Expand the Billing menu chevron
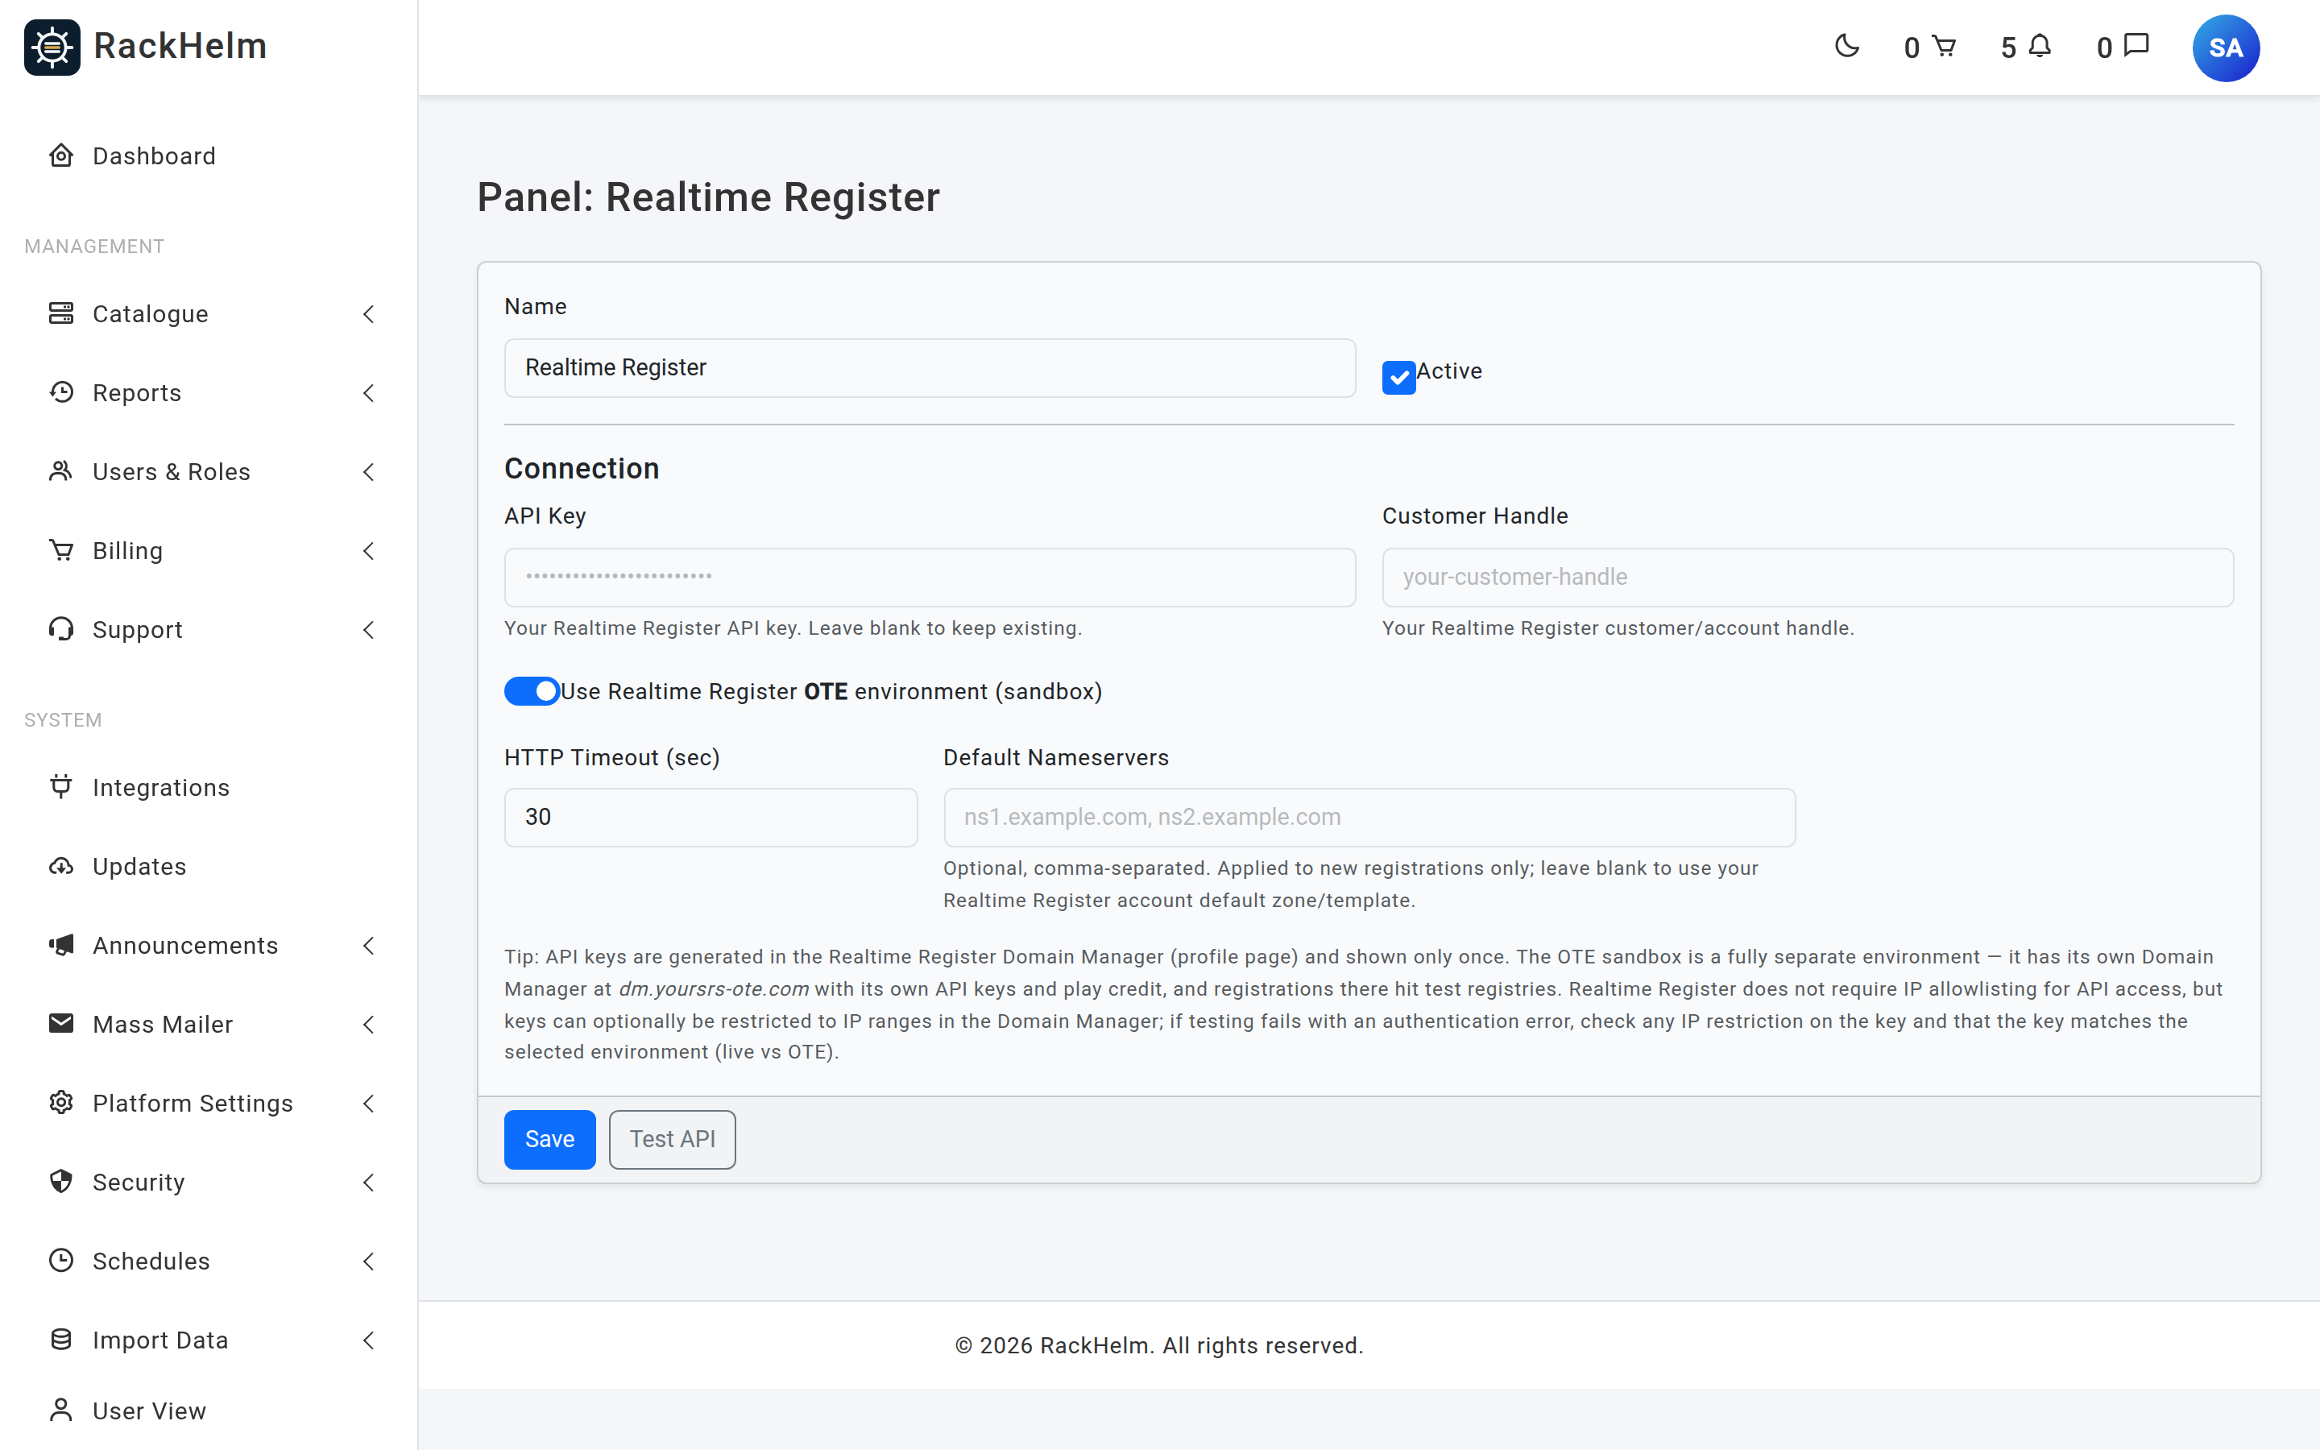This screenshot has width=2320, height=1450. pyautogui.click(x=368, y=550)
